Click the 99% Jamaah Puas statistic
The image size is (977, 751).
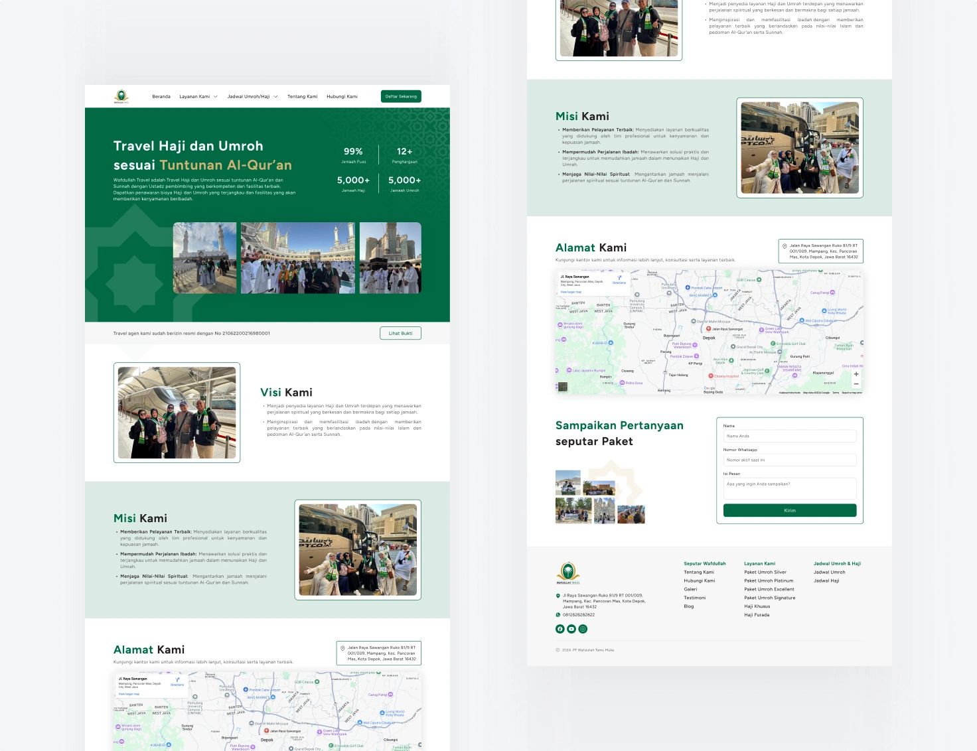[353, 155]
